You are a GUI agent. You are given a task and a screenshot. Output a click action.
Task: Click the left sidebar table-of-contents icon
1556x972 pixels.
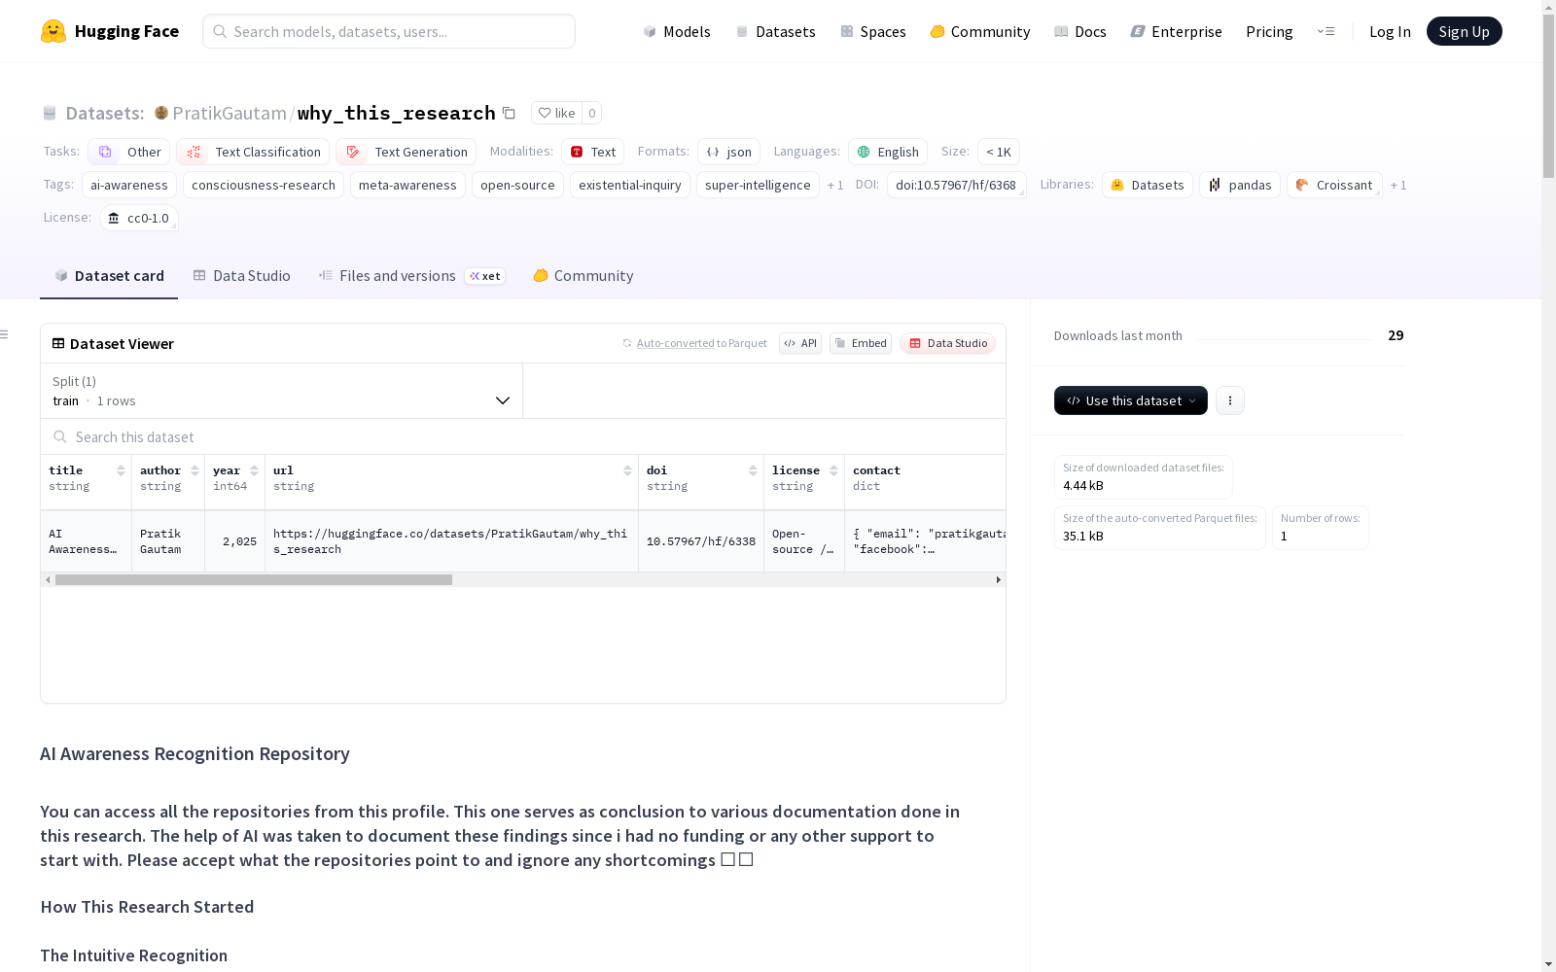pyautogui.click(x=5, y=334)
